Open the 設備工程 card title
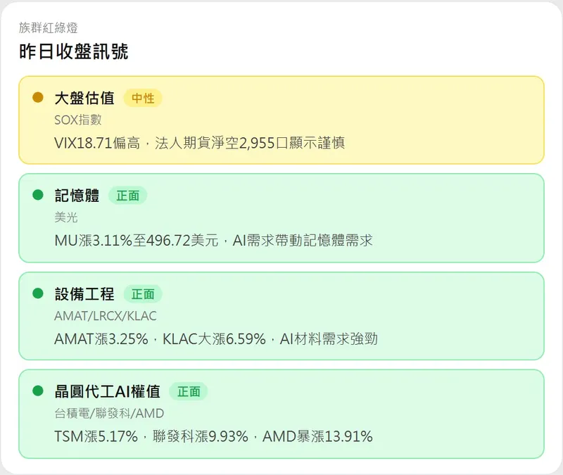563x475 pixels. (x=84, y=294)
